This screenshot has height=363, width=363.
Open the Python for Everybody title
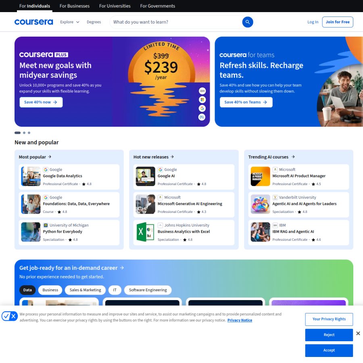[x=63, y=232]
